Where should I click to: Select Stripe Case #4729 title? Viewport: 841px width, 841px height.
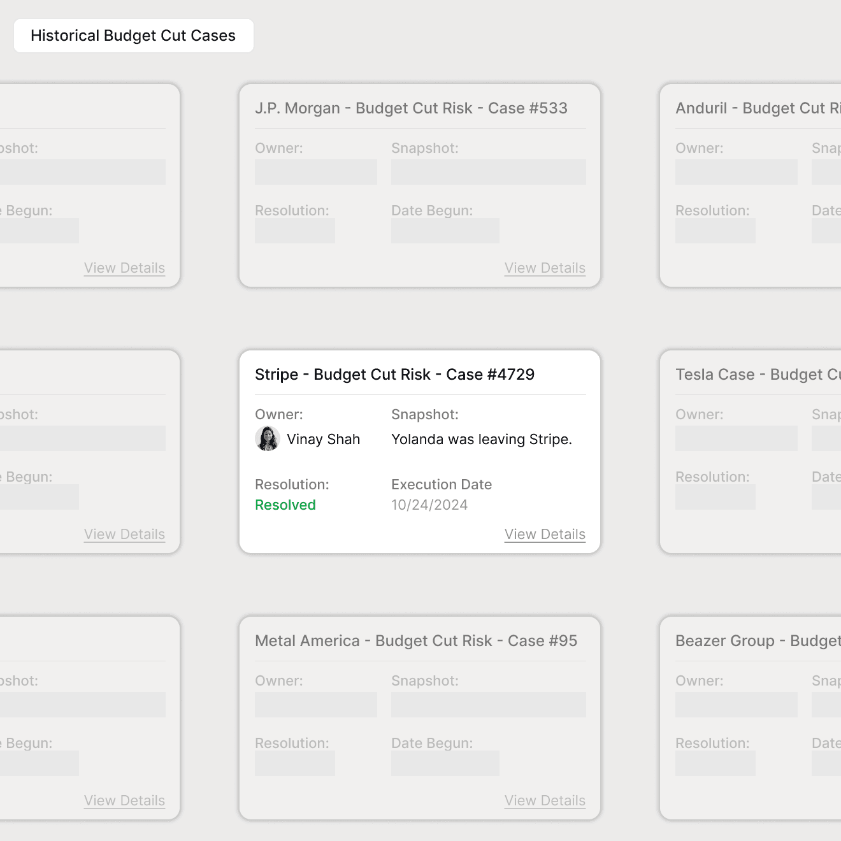click(394, 374)
